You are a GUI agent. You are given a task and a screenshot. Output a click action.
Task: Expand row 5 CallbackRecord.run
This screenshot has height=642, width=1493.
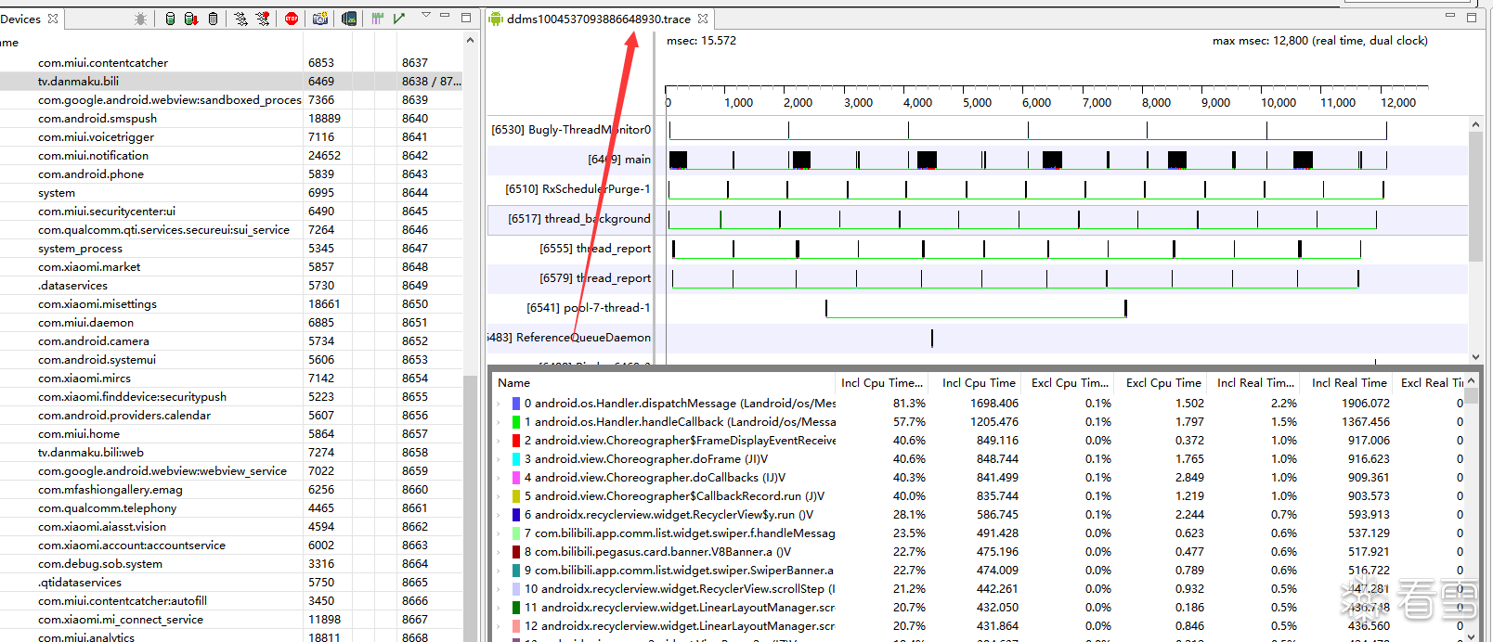tap(500, 496)
